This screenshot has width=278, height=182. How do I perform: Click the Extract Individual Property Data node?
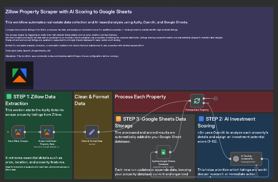(47, 132)
